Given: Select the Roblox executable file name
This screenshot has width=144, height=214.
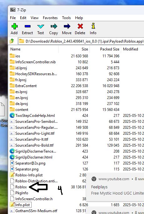Looking at the screenshot, I should (x=21, y=187).
